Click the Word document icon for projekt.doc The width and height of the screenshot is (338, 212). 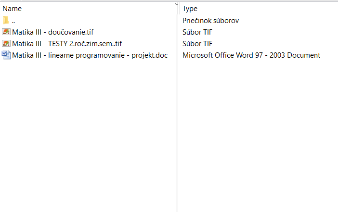tap(6, 55)
